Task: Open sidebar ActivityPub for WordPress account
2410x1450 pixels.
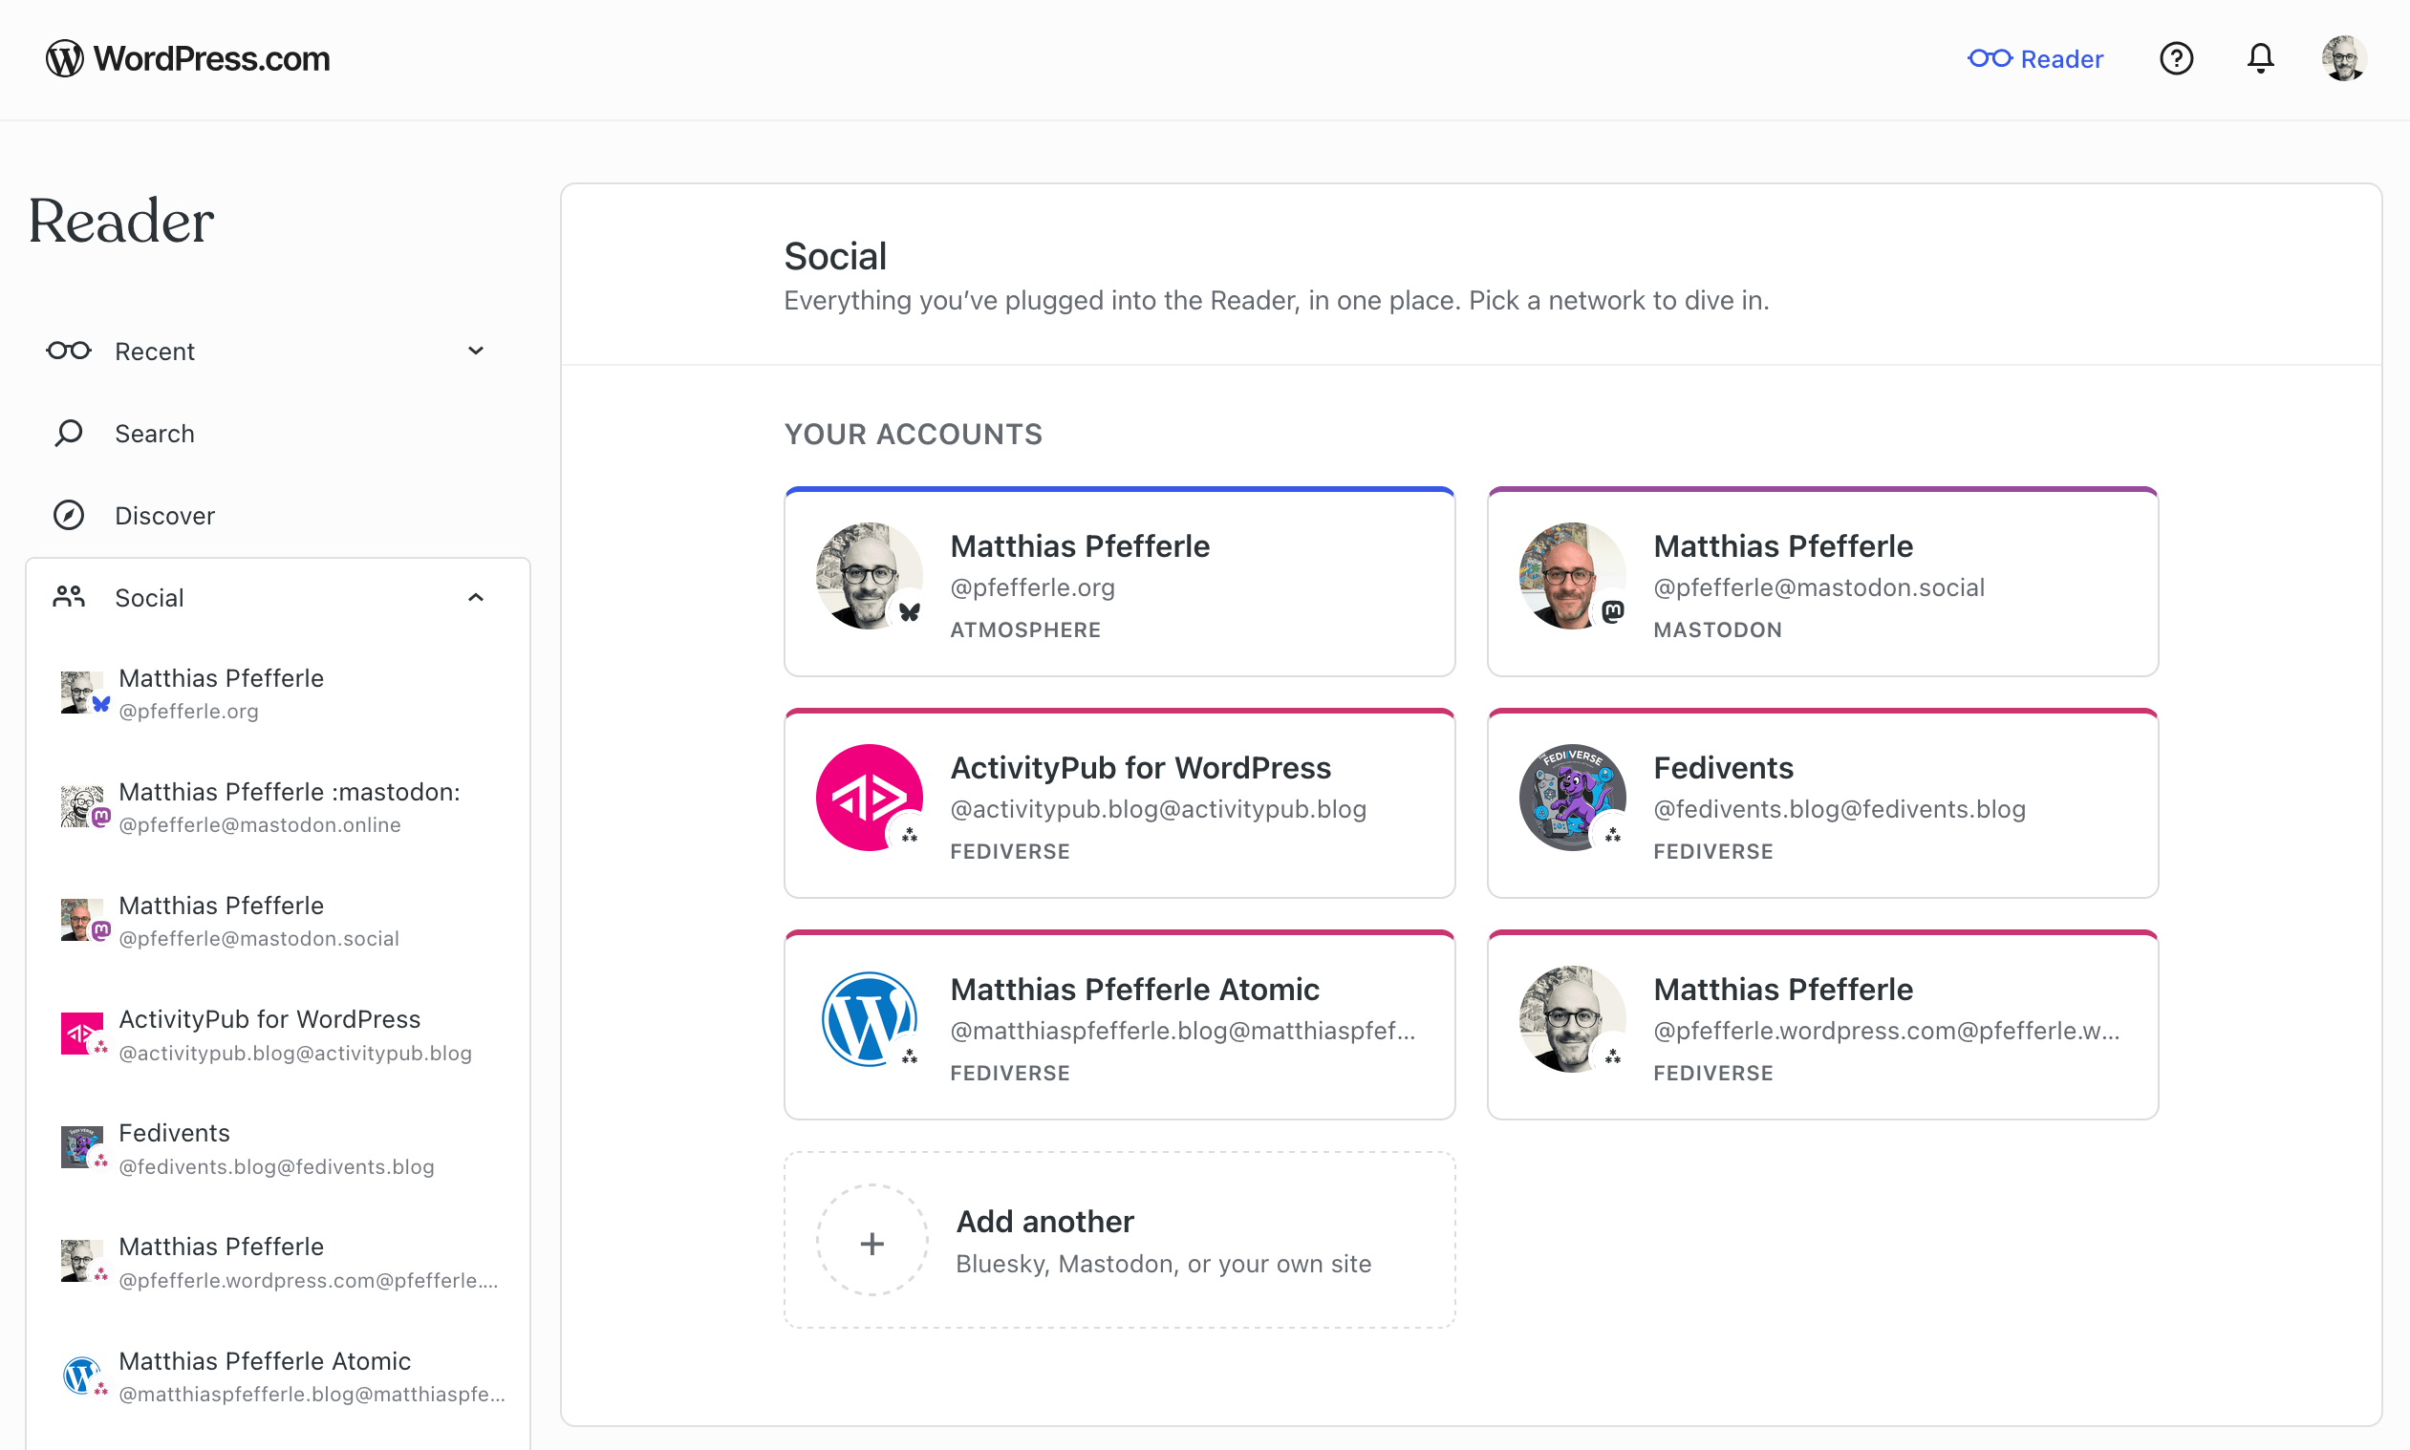Action: coord(277,1034)
